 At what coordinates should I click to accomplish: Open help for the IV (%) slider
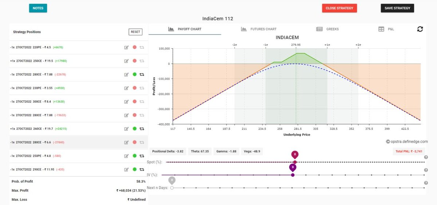(426, 170)
